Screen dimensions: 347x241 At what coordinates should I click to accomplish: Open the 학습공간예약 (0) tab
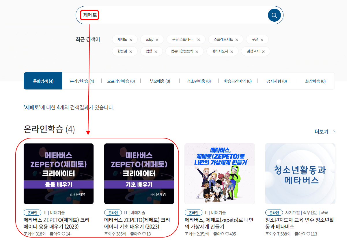point(238,81)
